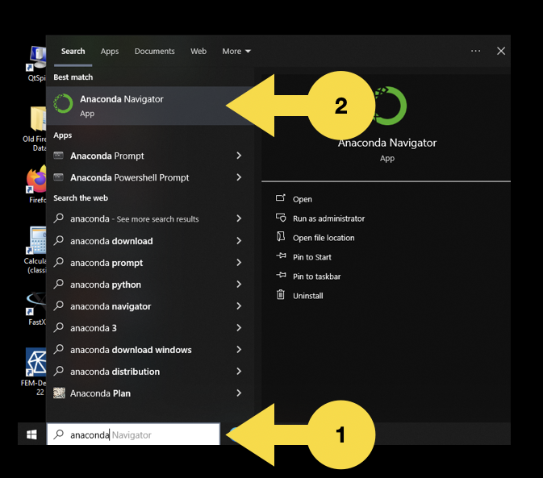Click the Anaconda Navigator icon in Best match

click(64, 103)
